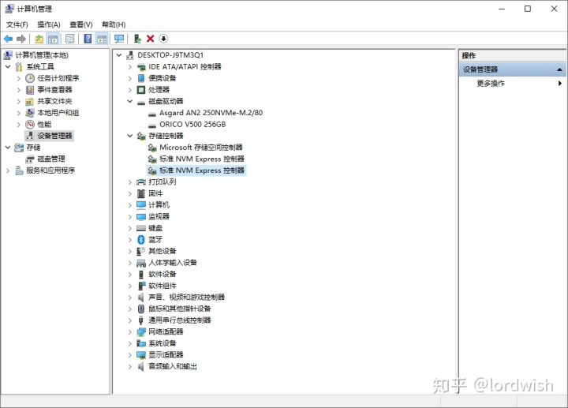Click the 性能 icon
The image size is (568, 408).
click(30, 125)
